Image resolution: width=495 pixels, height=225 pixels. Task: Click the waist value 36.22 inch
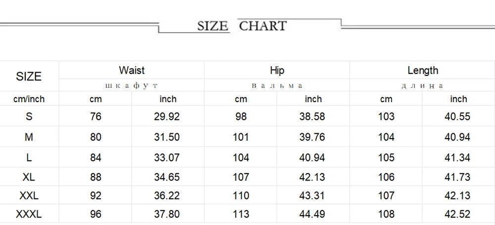point(167,196)
